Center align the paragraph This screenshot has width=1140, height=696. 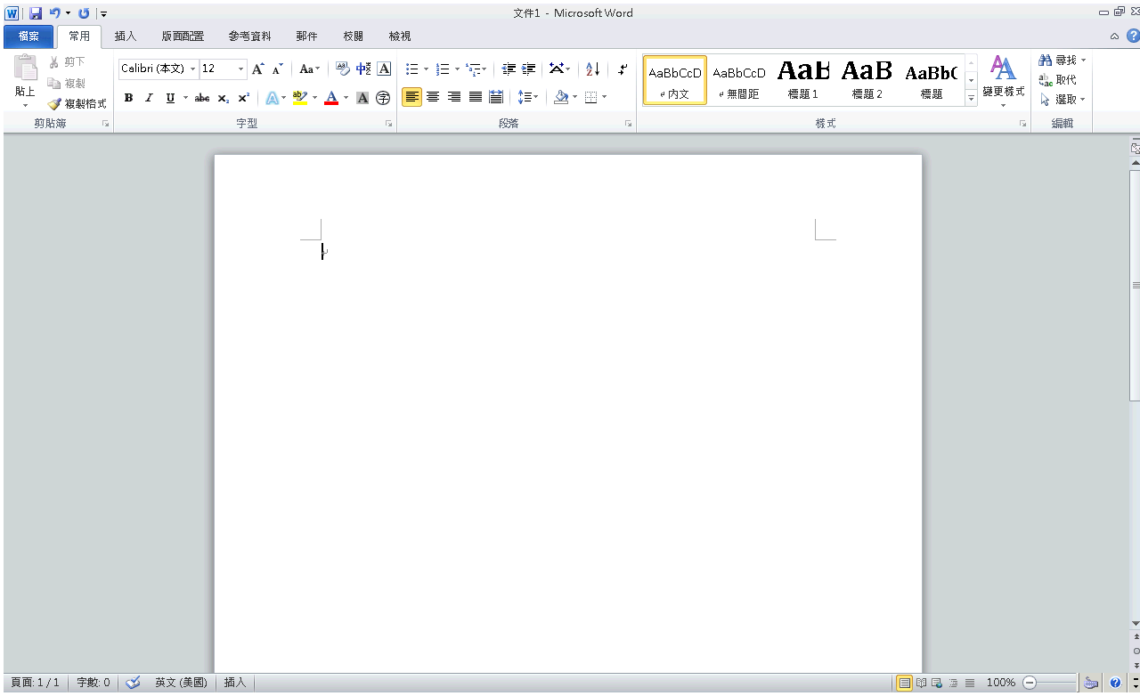point(433,97)
